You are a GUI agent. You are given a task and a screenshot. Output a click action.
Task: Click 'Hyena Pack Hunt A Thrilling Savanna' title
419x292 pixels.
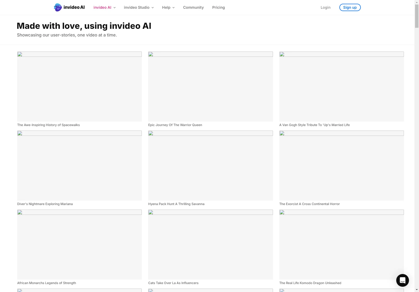tap(176, 204)
